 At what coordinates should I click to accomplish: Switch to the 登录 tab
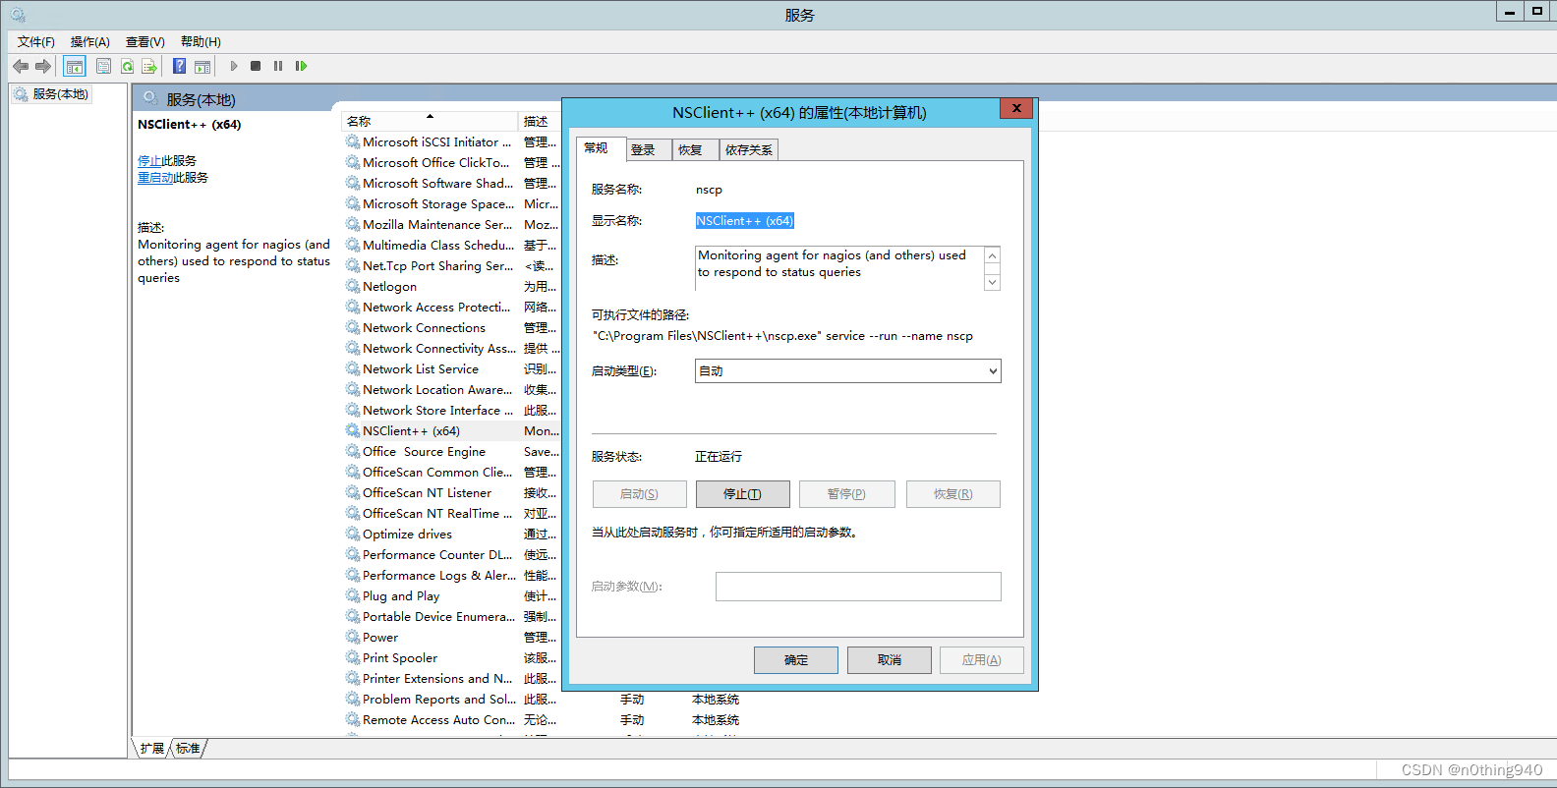click(648, 150)
